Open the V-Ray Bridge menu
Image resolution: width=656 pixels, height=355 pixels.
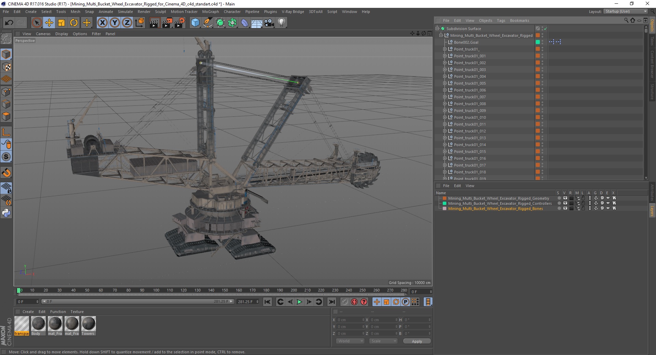[x=293, y=12]
